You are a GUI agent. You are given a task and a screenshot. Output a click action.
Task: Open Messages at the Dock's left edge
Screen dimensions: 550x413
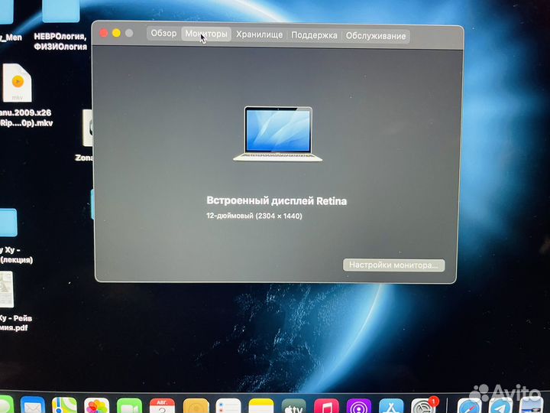pyautogui.click(x=6, y=405)
